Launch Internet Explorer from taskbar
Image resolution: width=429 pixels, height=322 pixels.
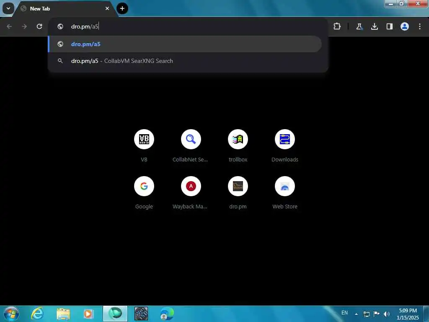coord(37,314)
